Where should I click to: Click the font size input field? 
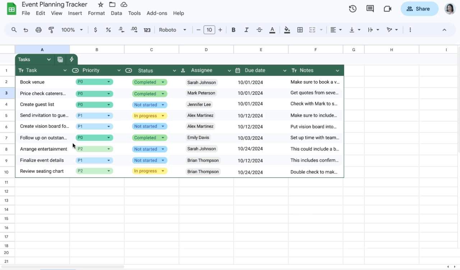click(x=209, y=30)
